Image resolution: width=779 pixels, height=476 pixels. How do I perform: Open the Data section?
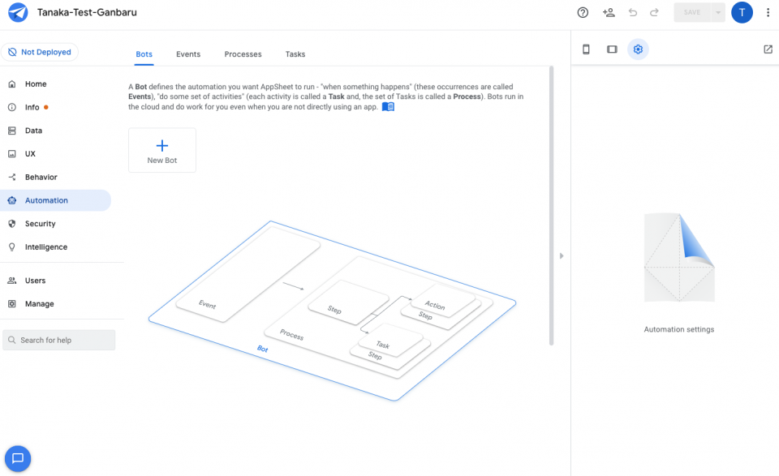(56, 131)
